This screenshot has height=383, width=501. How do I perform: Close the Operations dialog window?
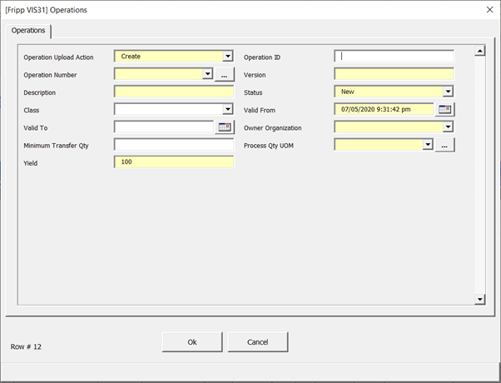point(489,10)
